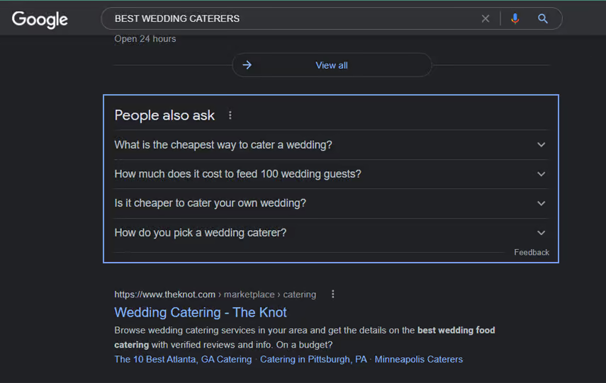Start voice search with the microphone icon
This screenshot has height=383, width=606.
515,18
